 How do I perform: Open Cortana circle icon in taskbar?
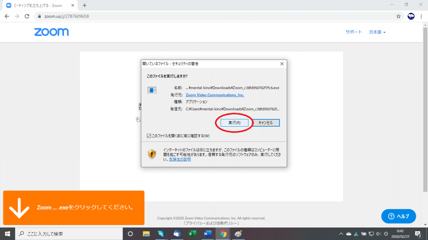(x=130, y=234)
